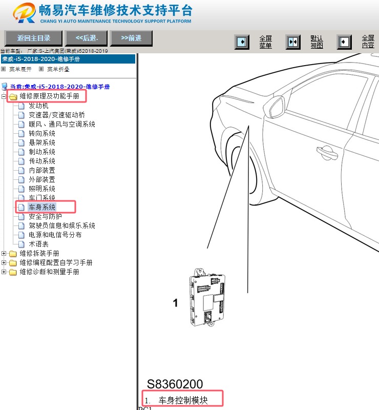Open the 车门系统 entry
The image size is (379, 410).
(x=42, y=198)
